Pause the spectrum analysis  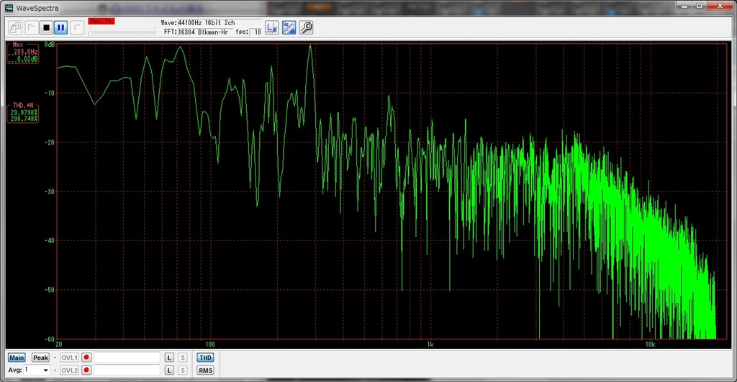(x=60, y=27)
